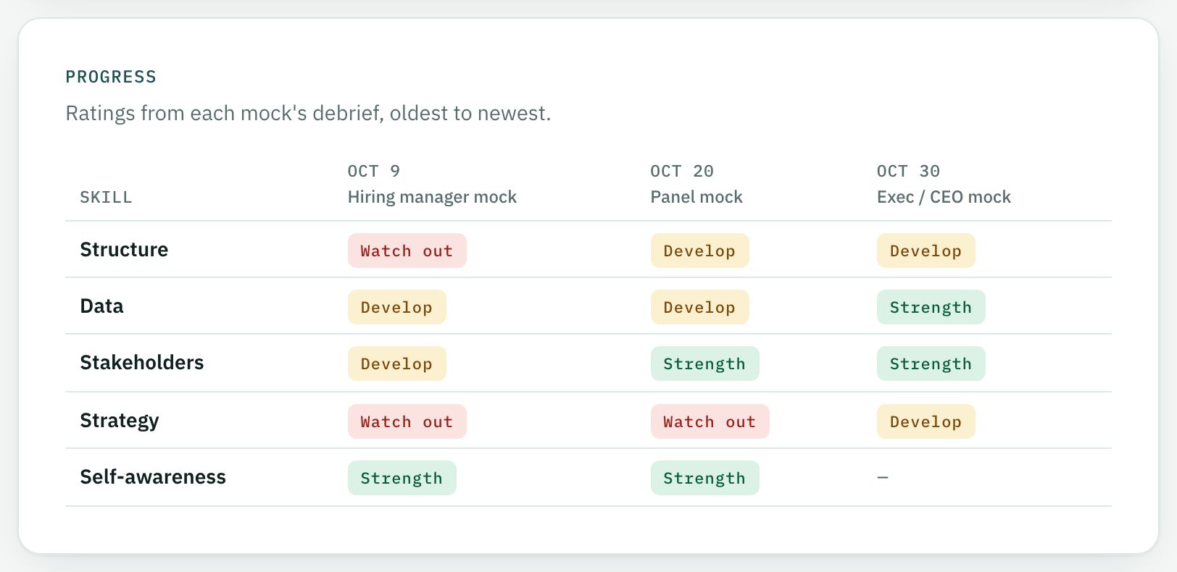The image size is (1177, 572).
Task: Select the "Panel mock" column label
Action: [696, 197]
